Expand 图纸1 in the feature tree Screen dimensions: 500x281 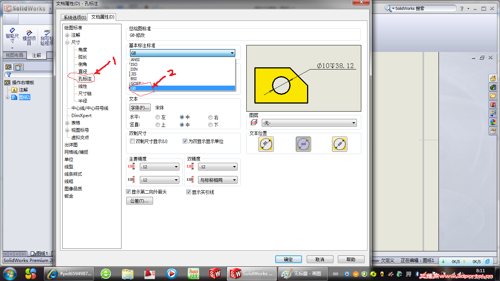pos(7,97)
